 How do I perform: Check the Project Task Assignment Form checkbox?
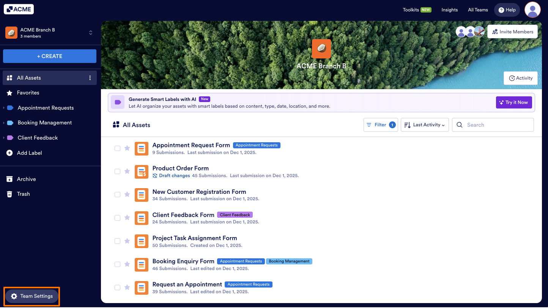point(118,241)
